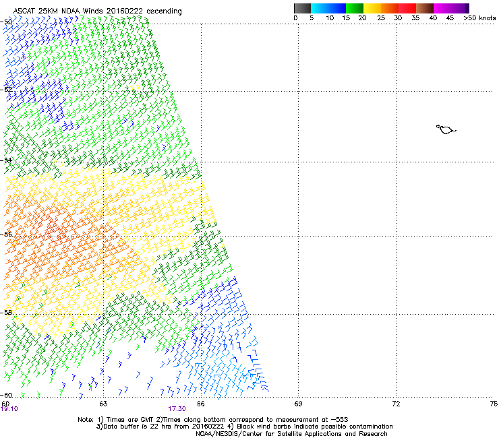Click the NOAA/NESDIS Center credit line
Viewport: 499px width, 438px height.
tap(291, 433)
